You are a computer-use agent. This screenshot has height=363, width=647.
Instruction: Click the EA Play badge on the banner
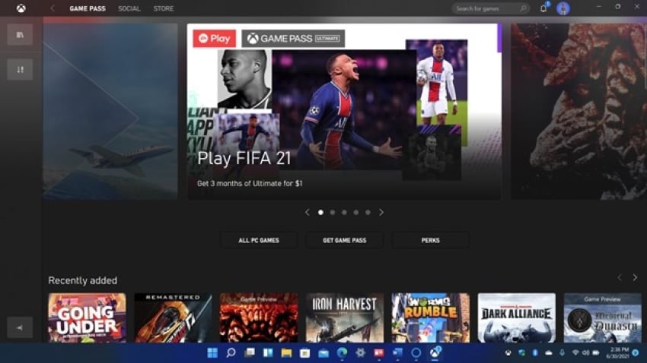214,38
